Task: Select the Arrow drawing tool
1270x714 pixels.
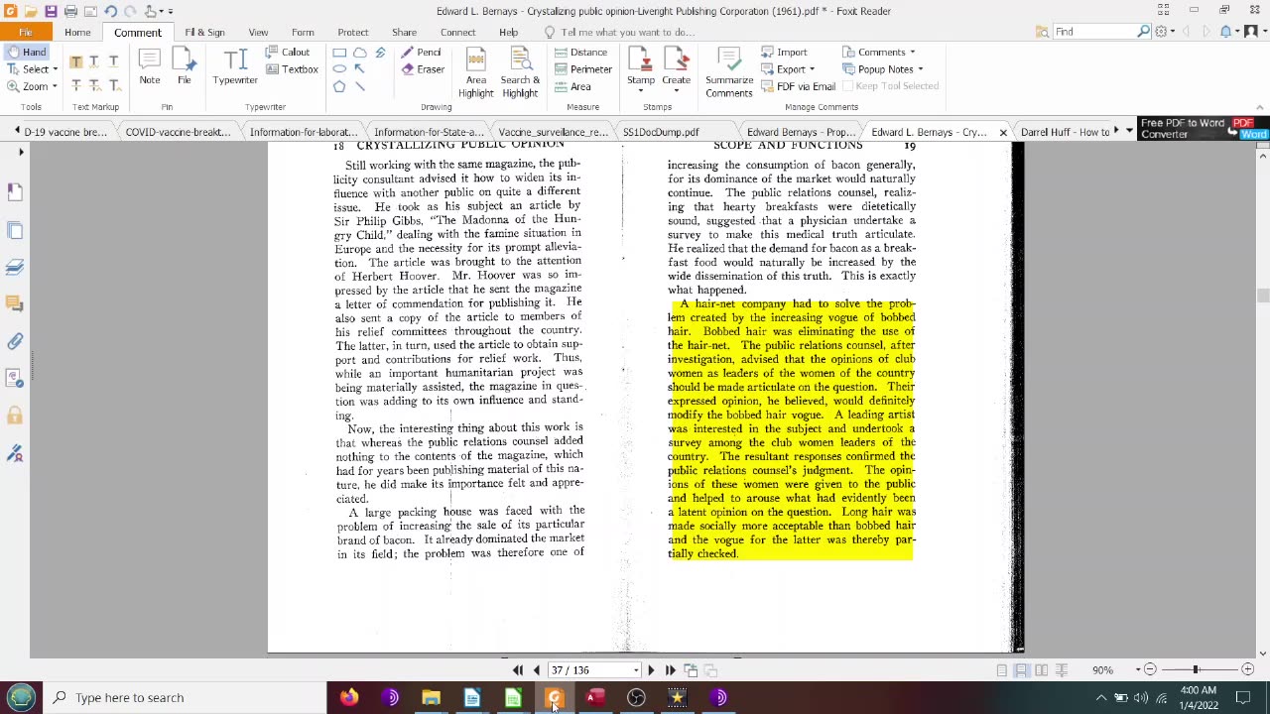Action: coord(359,69)
